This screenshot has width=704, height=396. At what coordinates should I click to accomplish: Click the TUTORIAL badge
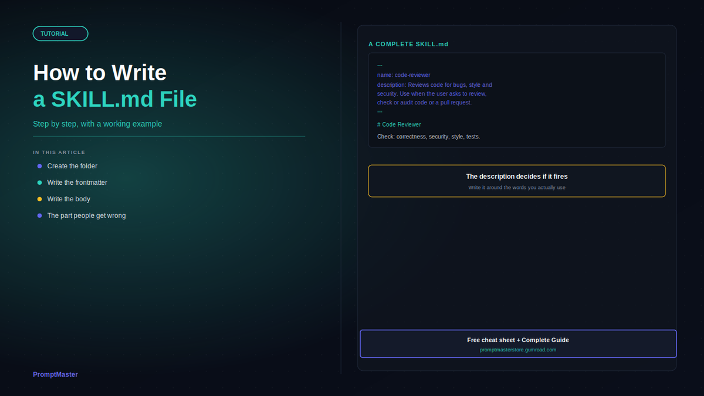pyautogui.click(x=60, y=33)
